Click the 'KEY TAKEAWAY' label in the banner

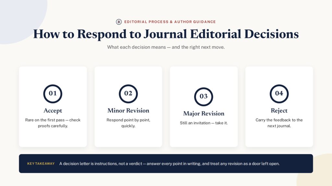pos(41,164)
